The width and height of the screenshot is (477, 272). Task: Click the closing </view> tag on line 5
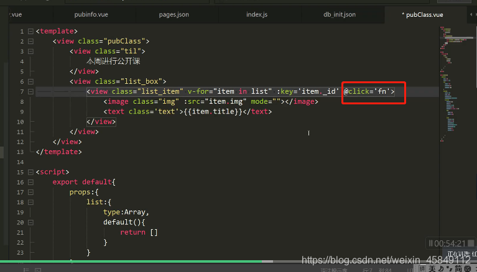pyautogui.click(x=84, y=71)
